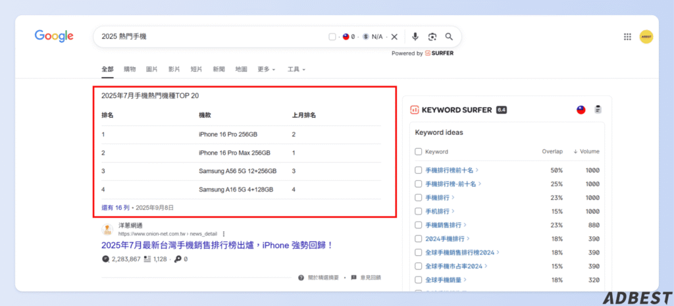
Task: Click the word count icon beside 1,128
Action: pyautogui.click(x=147, y=259)
